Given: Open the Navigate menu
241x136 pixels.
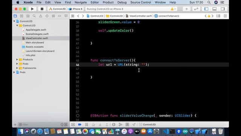Looking at the screenshot, I should point(81,2).
